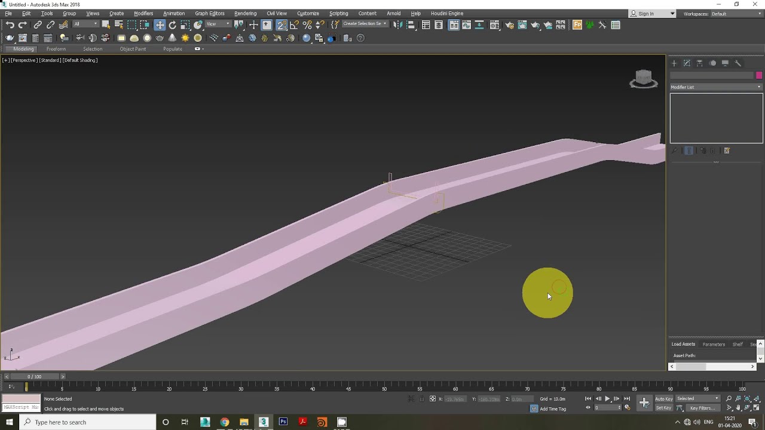Click the Set Key button
Viewport: 765px width, 430px height.
click(664, 408)
